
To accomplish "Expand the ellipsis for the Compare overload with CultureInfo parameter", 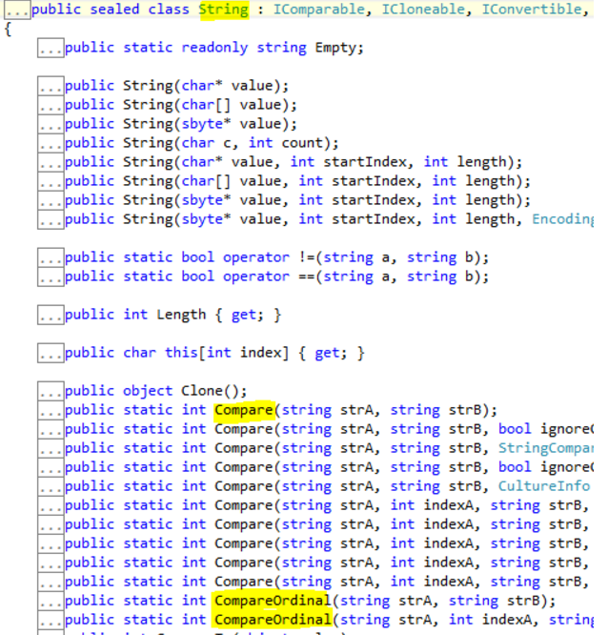I will click(x=51, y=486).
